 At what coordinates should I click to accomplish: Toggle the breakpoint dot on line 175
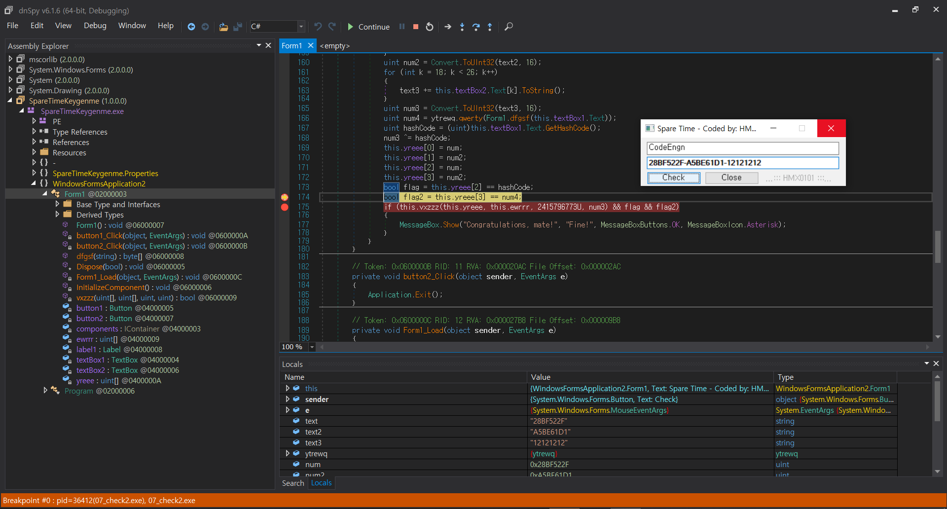point(285,207)
